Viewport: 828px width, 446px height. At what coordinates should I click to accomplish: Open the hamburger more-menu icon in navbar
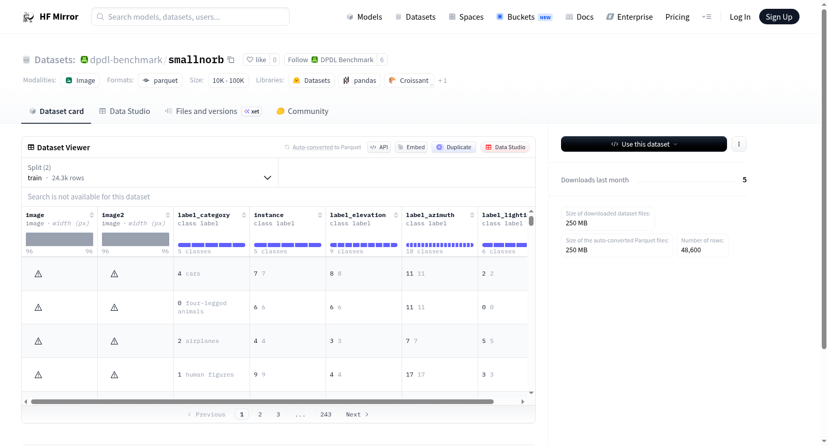706,17
